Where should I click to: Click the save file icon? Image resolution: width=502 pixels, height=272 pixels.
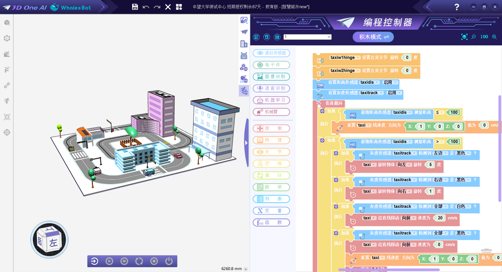[x=135, y=7]
